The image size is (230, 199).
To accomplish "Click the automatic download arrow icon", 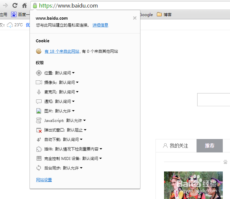I will click(39, 139).
